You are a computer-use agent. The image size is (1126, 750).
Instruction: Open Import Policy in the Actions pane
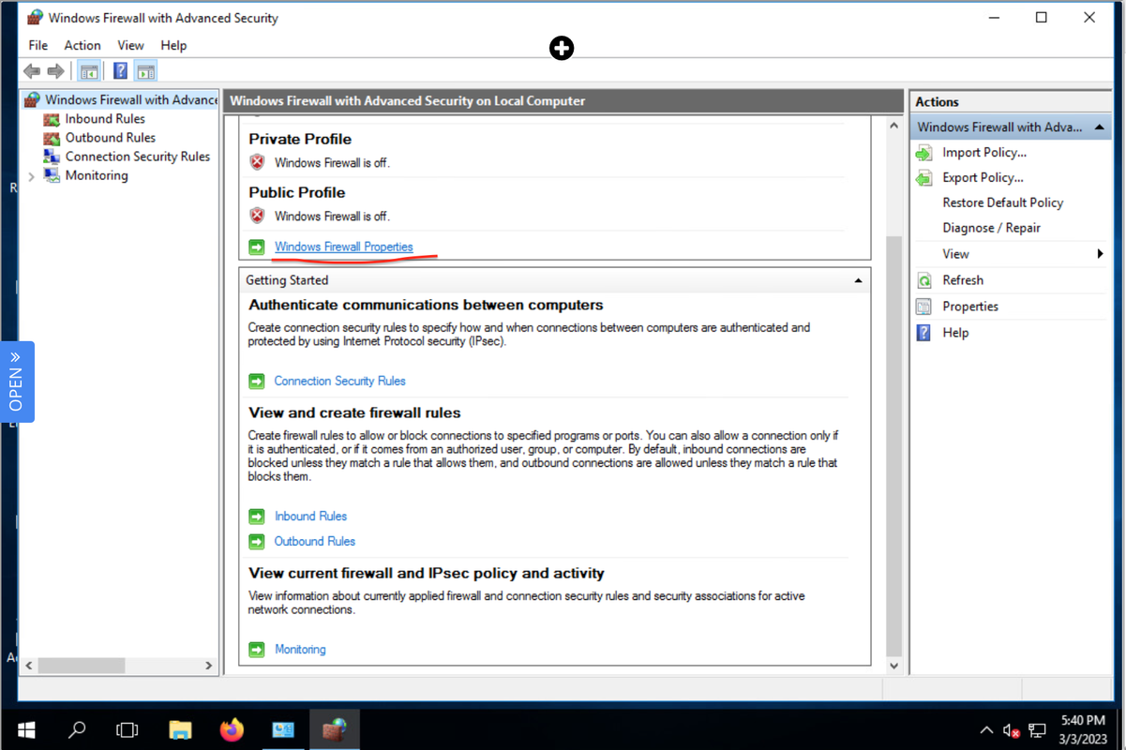coord(984,152)
